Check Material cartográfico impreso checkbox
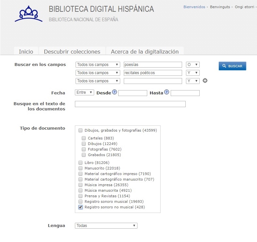The image size is (257, 242). (80, 174)
